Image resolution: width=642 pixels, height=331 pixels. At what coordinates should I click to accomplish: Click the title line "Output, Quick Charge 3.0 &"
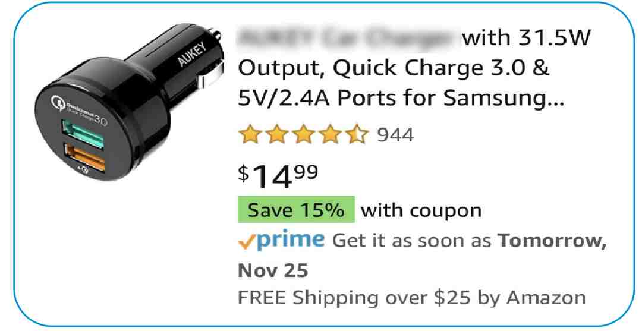pos(394,70)
